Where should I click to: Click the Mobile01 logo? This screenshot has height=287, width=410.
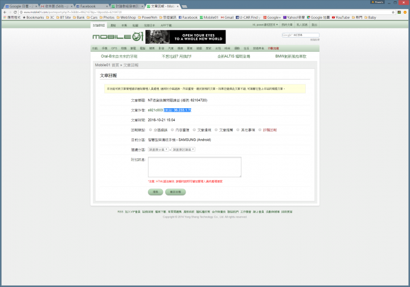click(x=118, y=37)
